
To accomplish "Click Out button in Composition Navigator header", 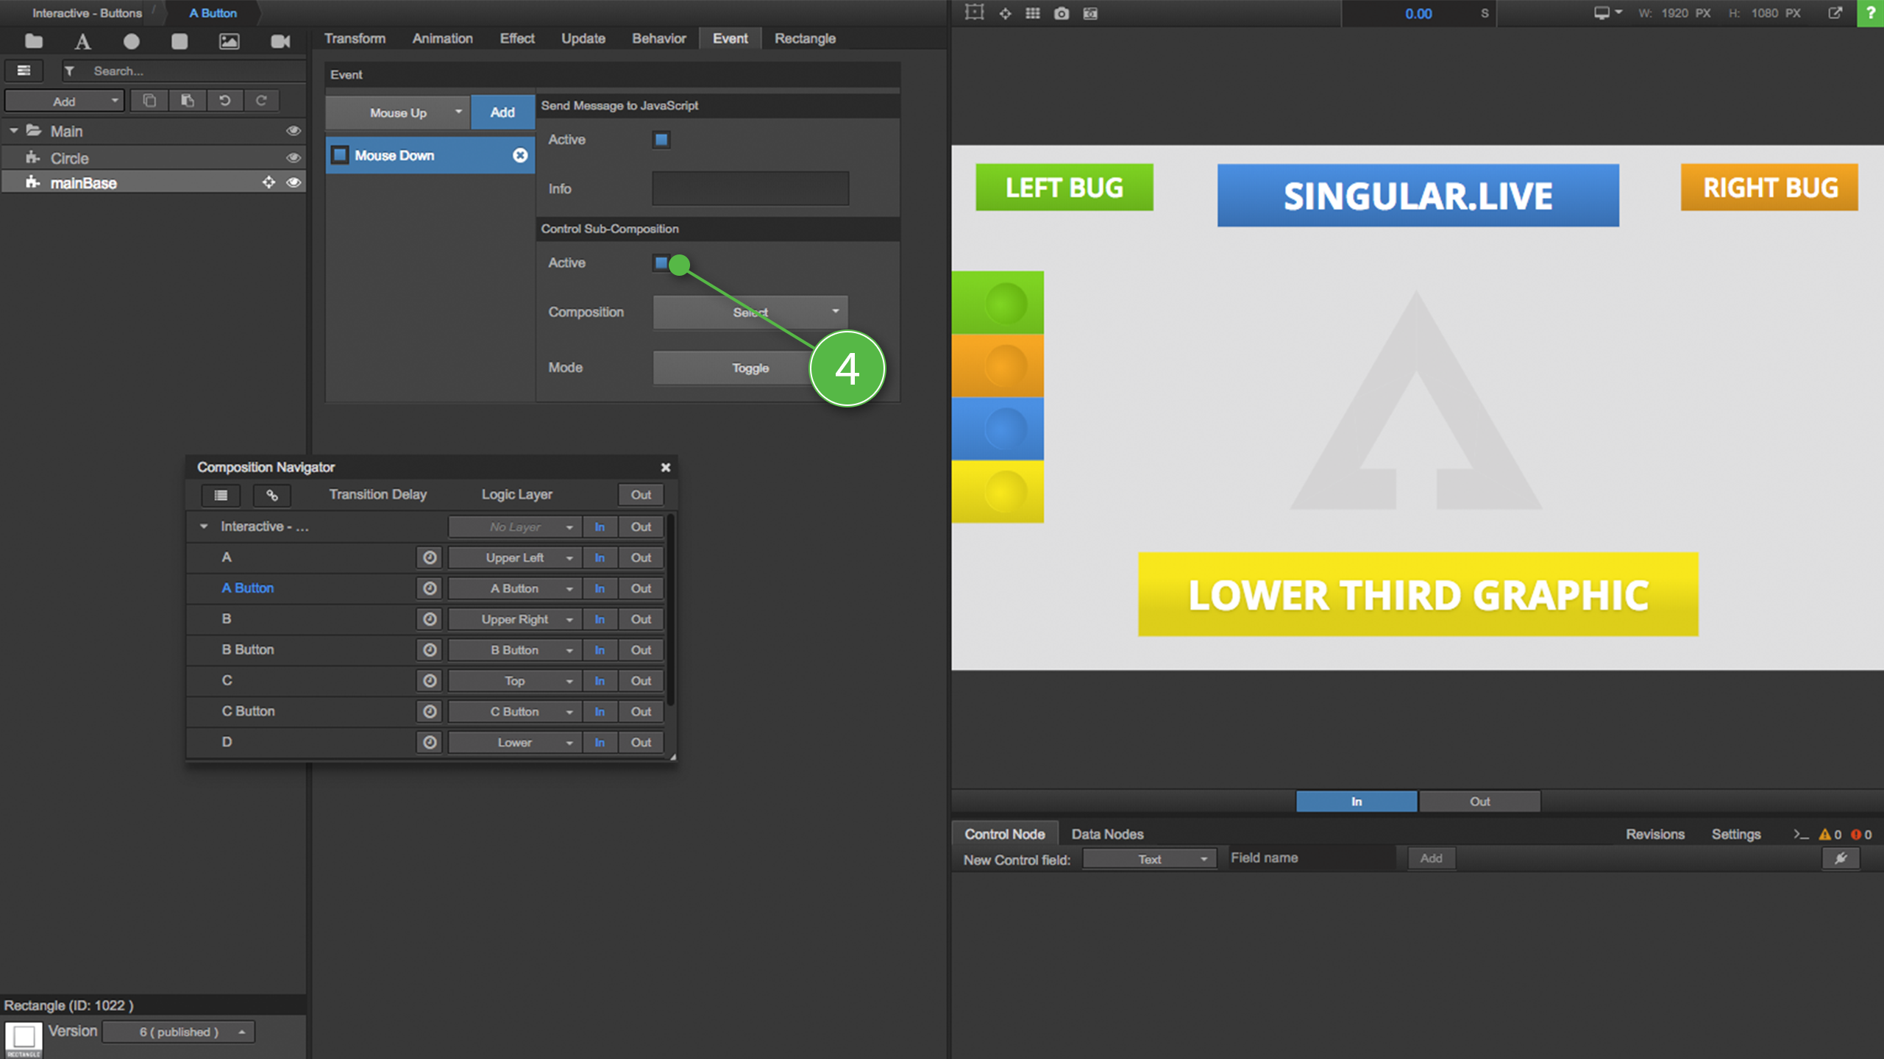I will (x=641, y=495).
